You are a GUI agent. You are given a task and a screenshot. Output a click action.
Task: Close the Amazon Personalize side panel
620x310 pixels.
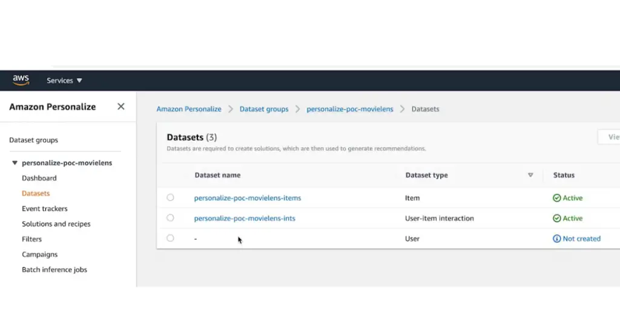[121, 107]
